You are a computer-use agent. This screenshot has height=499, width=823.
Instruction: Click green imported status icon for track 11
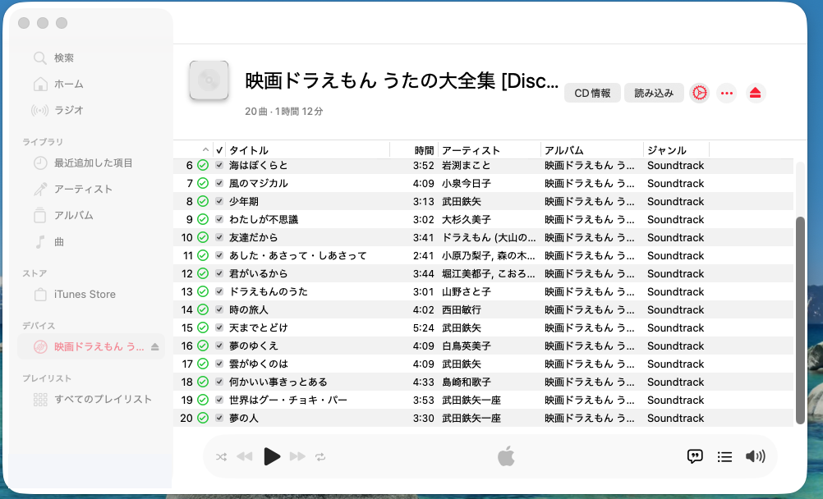tap(203, 255)
